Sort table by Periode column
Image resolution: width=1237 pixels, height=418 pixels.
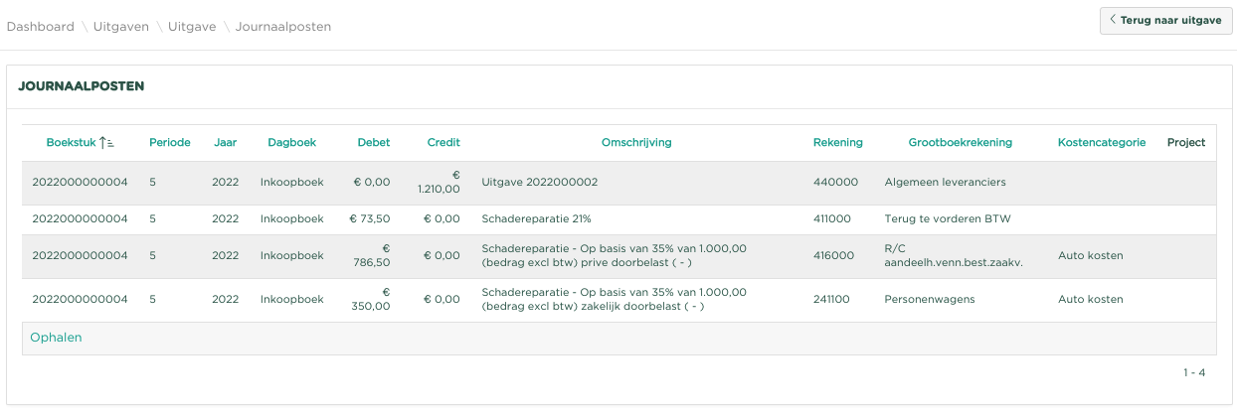pyautogui.click(x=169, y=143)
